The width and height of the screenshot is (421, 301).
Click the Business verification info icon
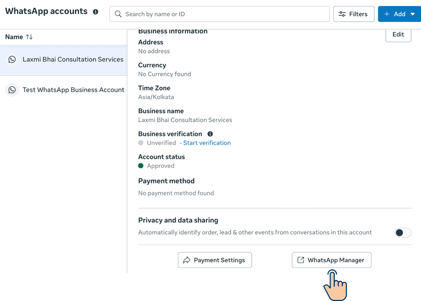pos(210,134)
